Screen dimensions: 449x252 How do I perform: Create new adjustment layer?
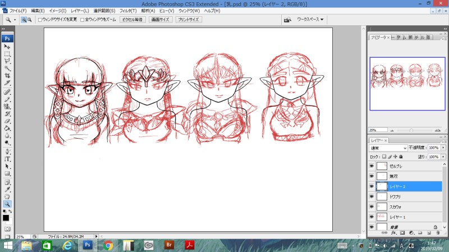point(411,233)
